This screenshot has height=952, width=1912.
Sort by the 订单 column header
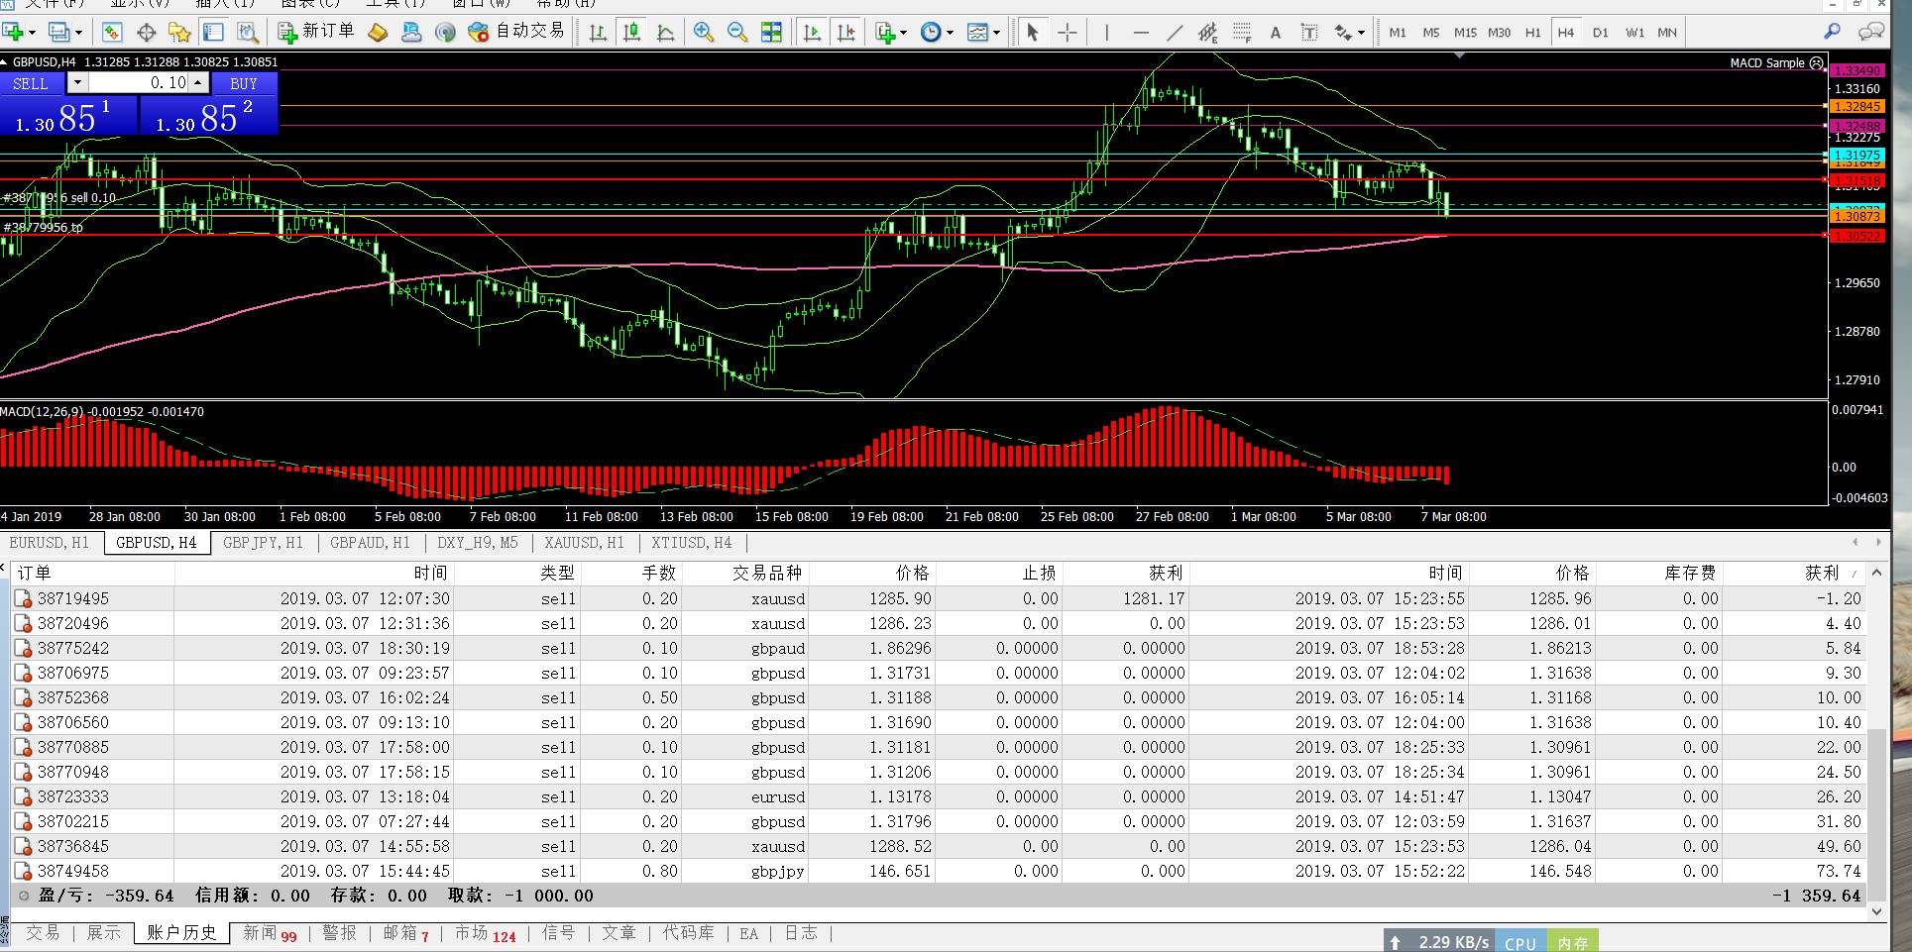(93, 573)
